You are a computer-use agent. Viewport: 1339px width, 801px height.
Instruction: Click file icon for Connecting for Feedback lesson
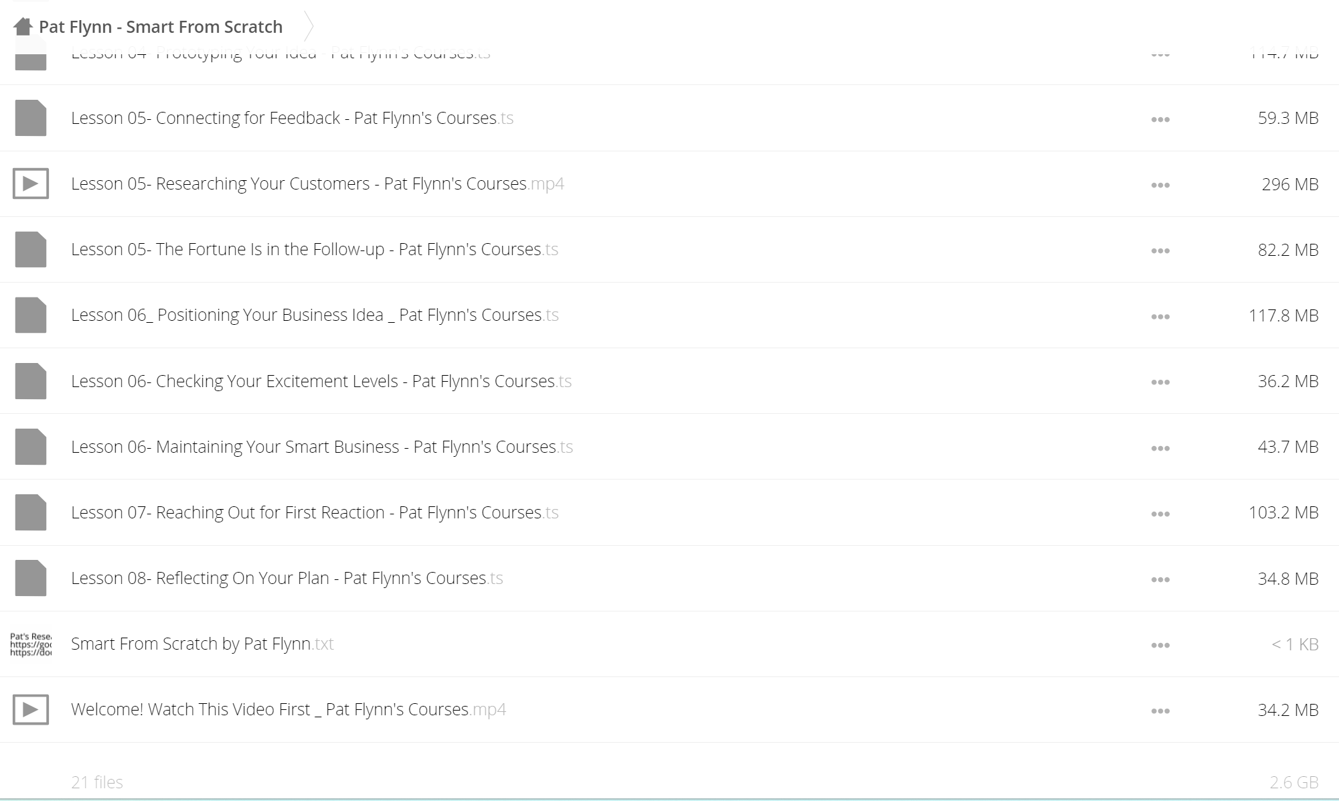31,118
